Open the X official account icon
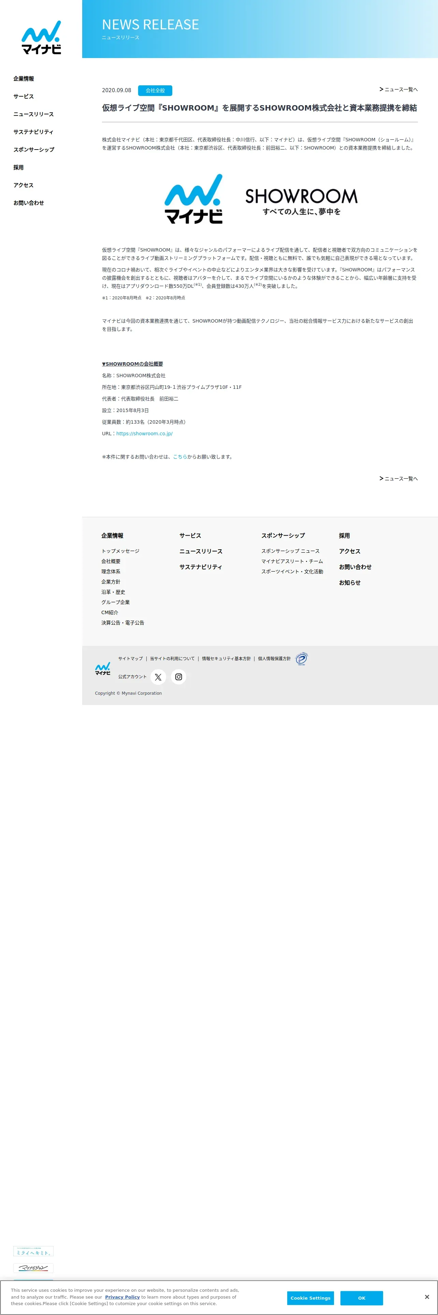Image resolution: width=438 pixels, height=1315 pixels. [x=158, y=677]
